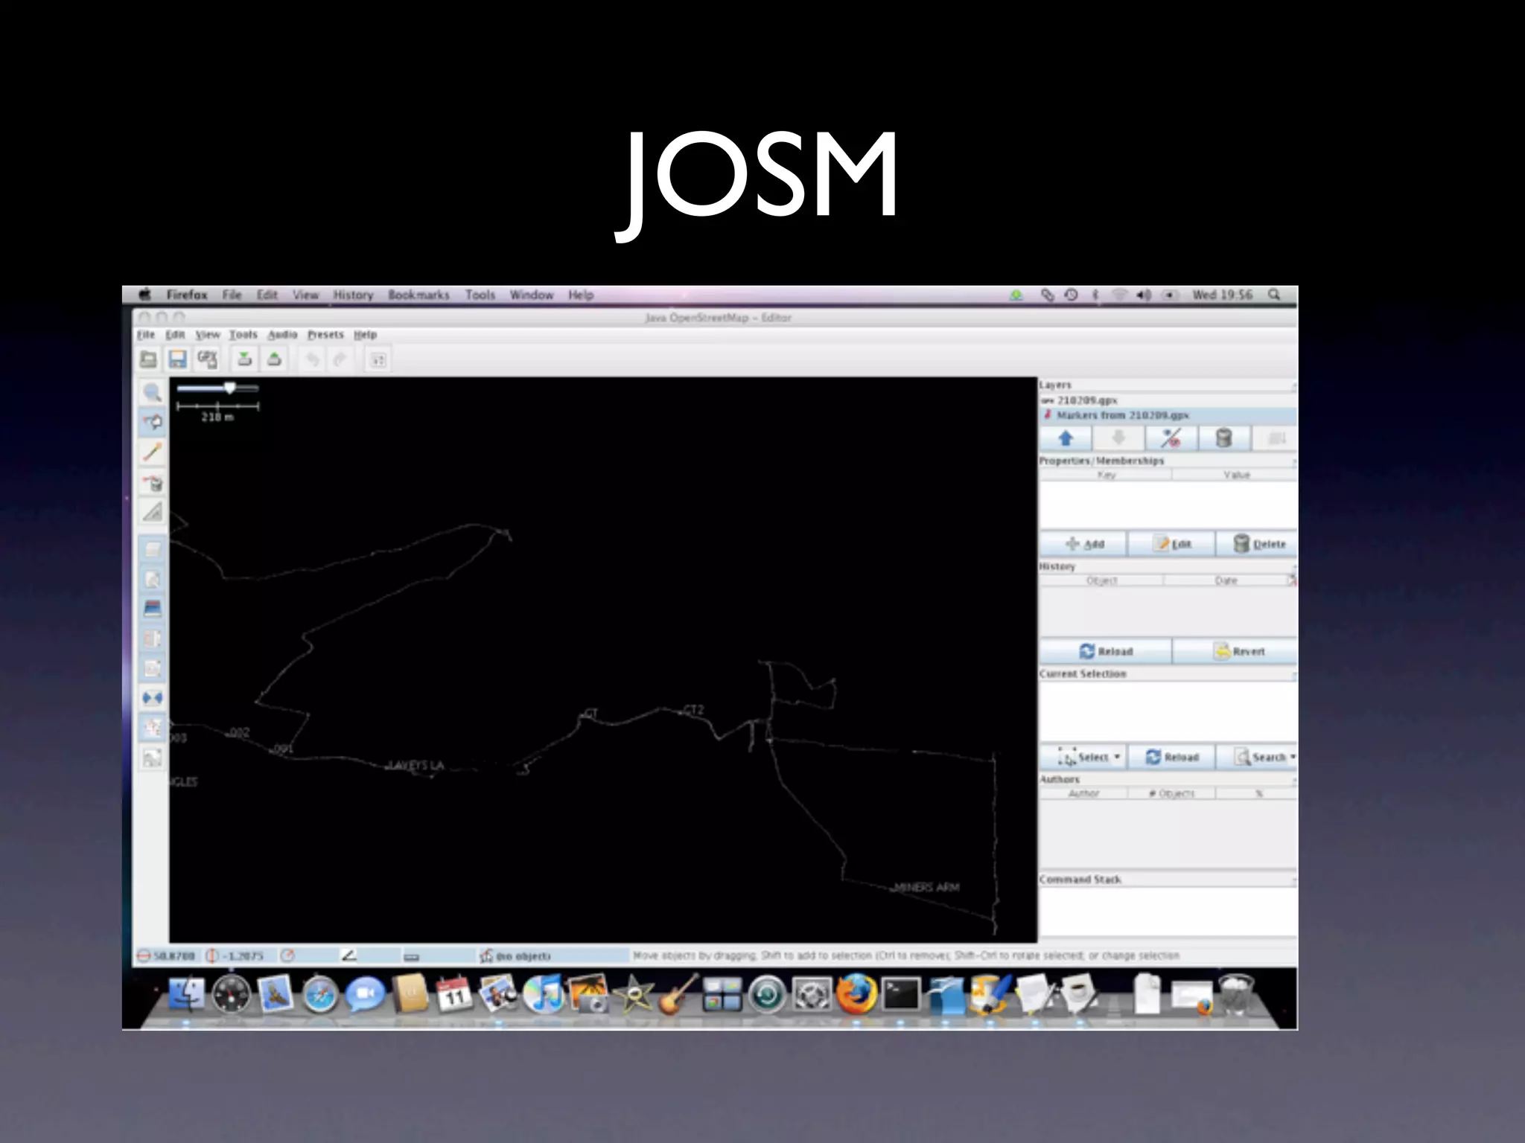Viewport: 1525px width, 1143px height.
Task: Click the last icon in top toolbar
Action: pyautogui.click(x=378, y=360)
